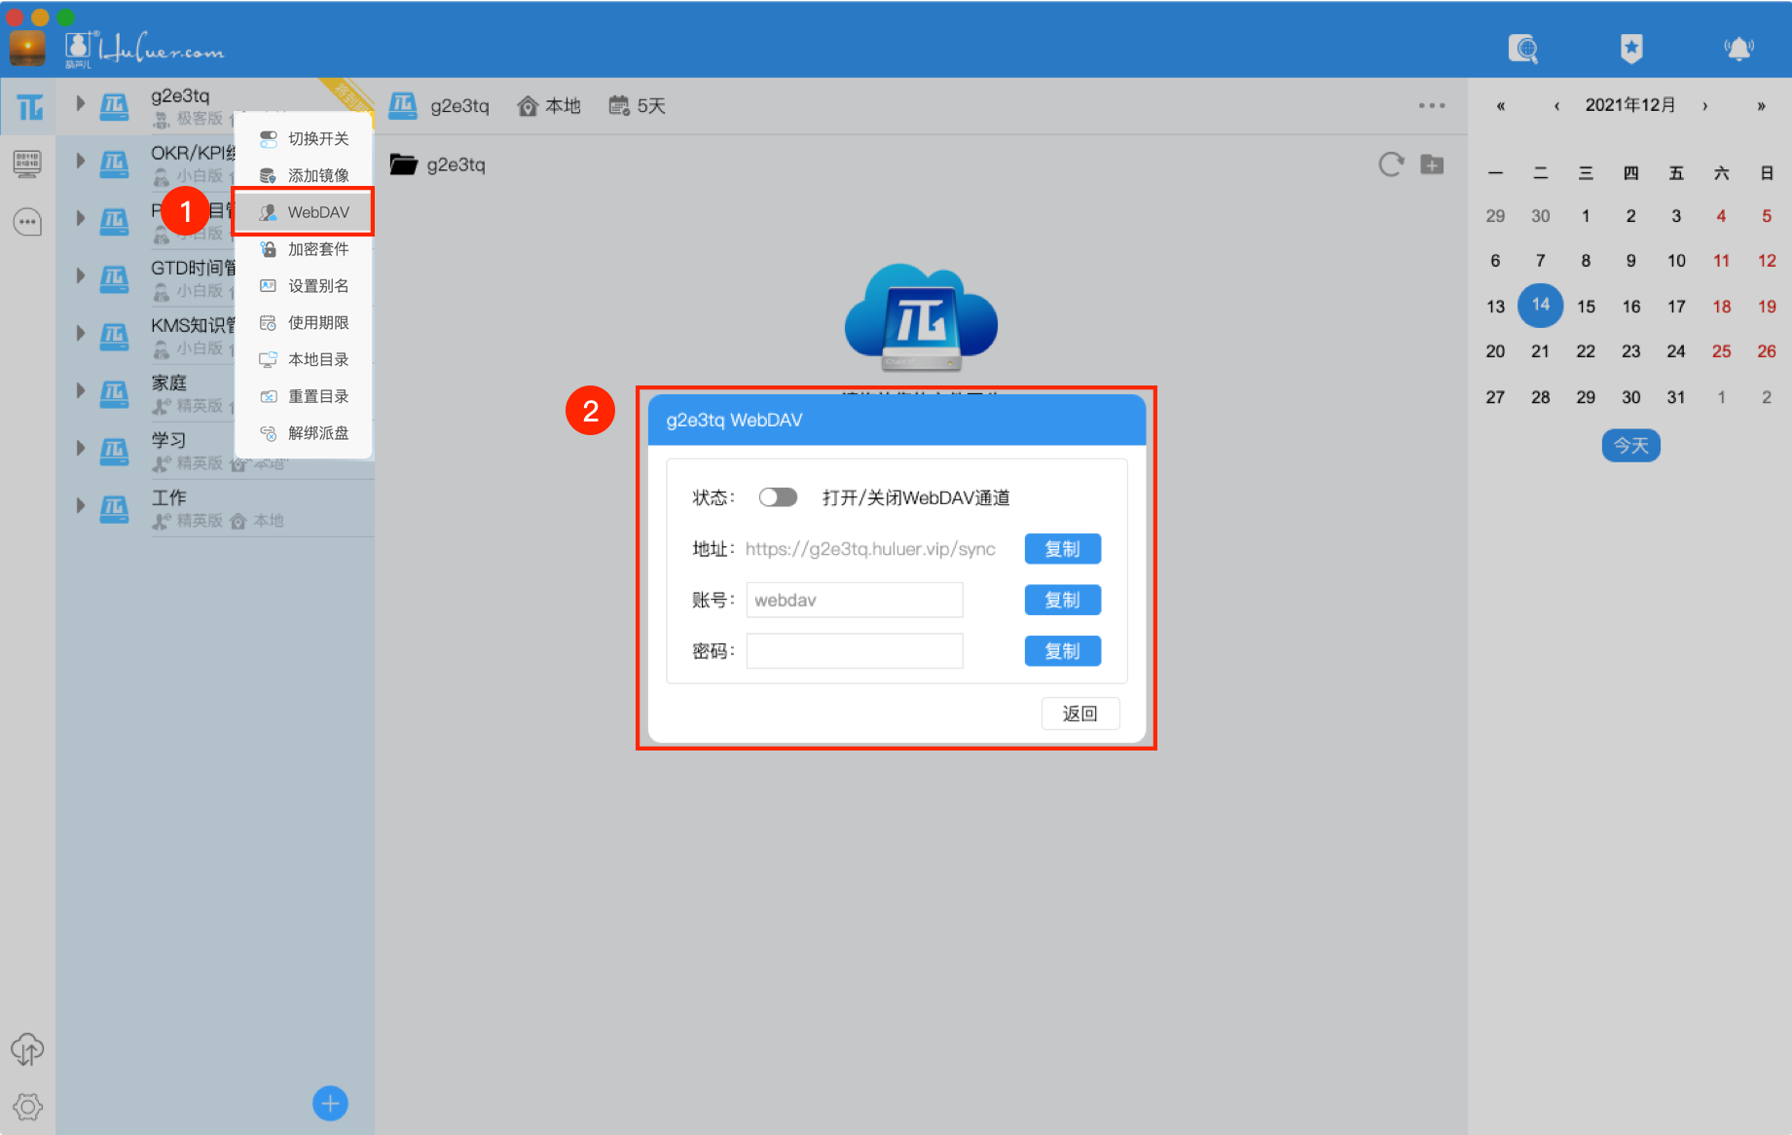Add a new disk with plus button

pos(330,1103)
